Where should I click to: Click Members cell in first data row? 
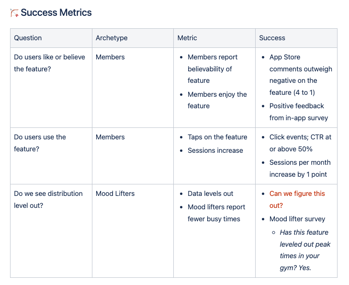(x=133, y=88)
